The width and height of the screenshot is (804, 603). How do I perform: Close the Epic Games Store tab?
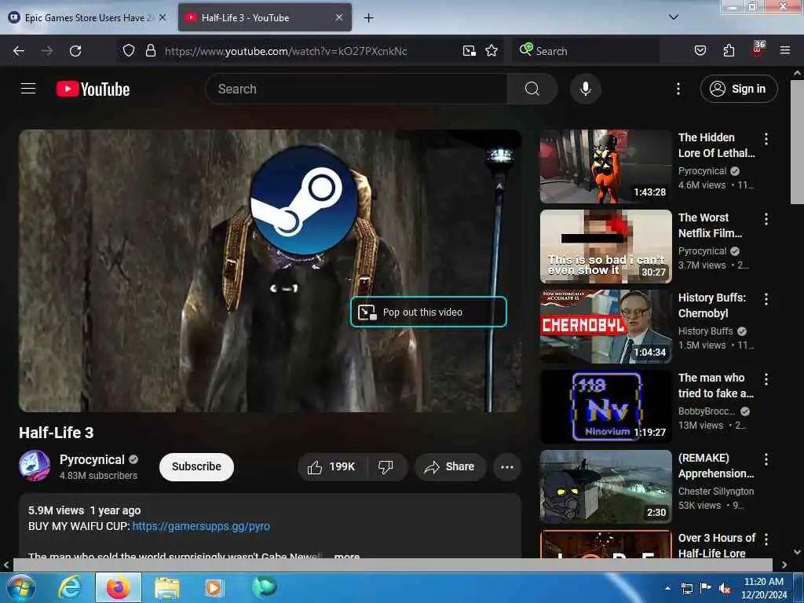[163, 17]
